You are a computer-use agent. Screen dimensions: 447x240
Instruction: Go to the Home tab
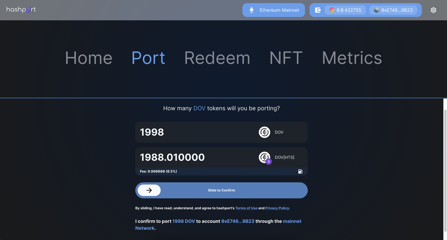pyautogui.click(x=88, y=58)
